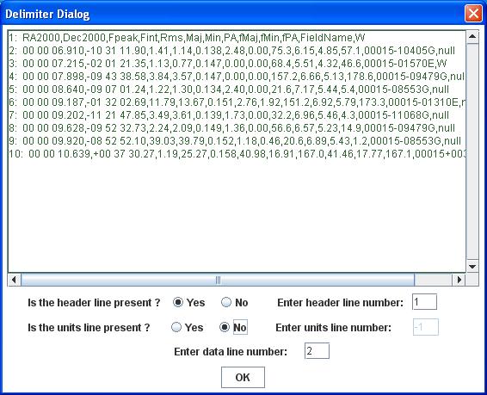The width and height of the screenshot is (487, 395).
Task: Click the horizontal scrollbar thumb
Action: 218,280
